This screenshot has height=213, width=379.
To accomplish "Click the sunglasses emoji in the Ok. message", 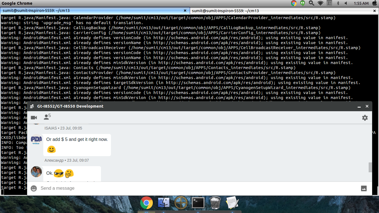I will click(x=59, y=174).
